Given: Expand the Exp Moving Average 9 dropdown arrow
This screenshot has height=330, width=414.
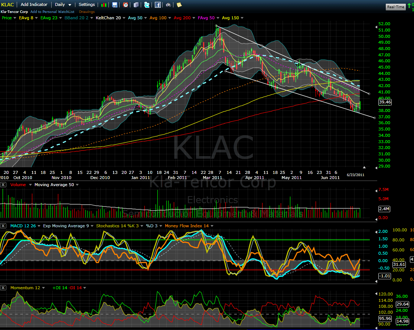Looking at the screenshot, I should [92, 226].
